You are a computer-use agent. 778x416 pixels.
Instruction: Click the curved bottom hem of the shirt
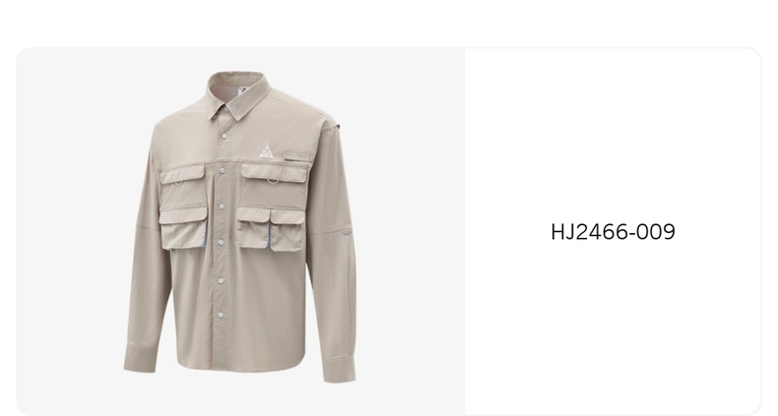click(240, 364)
